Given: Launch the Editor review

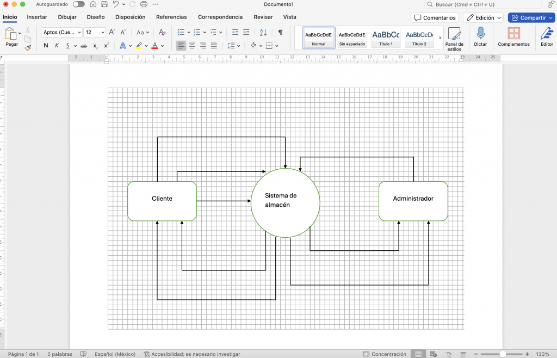Looking at the screenshot, I should 547,36.
